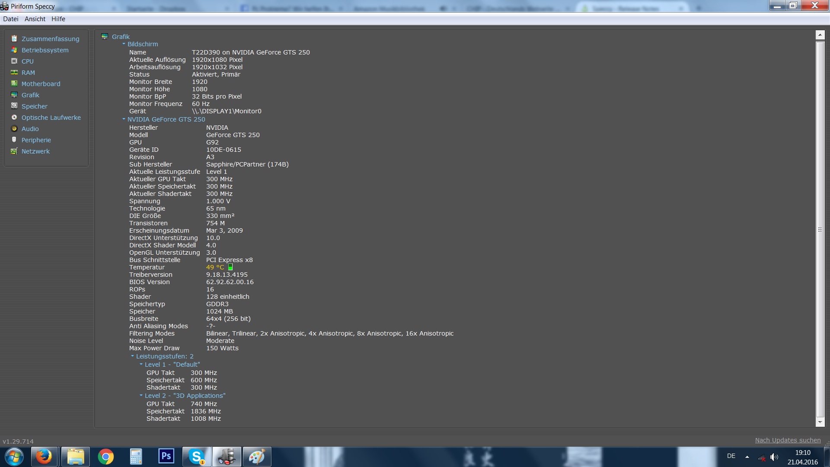Image resolution: width=830 pixels, height=467 pixels.
Task: Click the Bus Schnittstelle PCI Express x8 value
Action: [230, 260]
